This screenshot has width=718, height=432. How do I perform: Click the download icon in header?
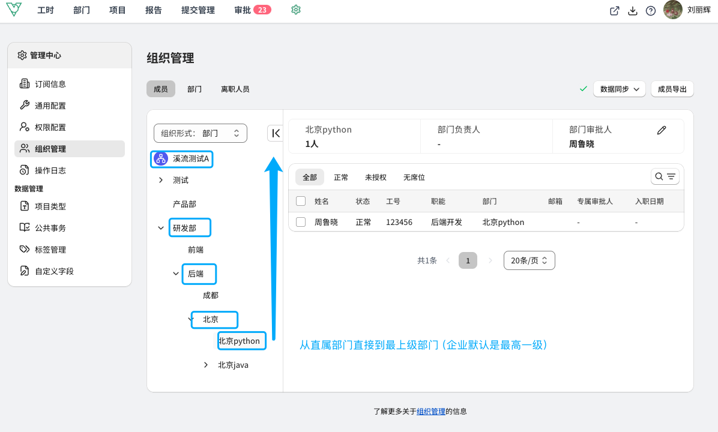(632, 11)
